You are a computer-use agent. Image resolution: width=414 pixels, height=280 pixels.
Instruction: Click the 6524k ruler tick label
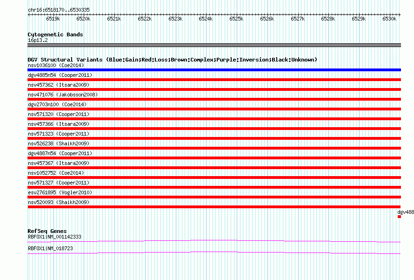(x=206, y=19)
